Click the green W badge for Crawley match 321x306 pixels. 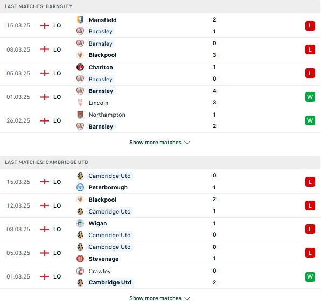point(310,277)
